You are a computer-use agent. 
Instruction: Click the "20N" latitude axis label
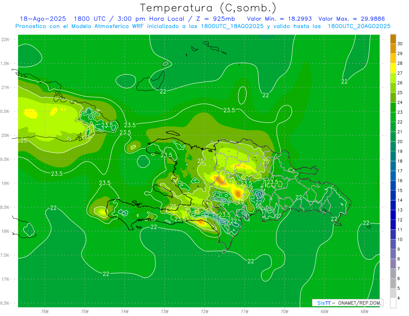pyautogui.click(x=5, y=135)
